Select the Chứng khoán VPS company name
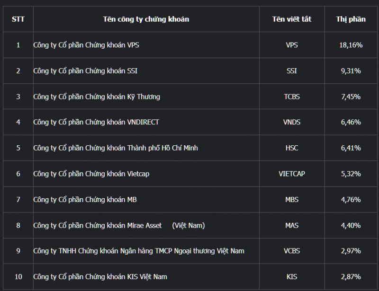Screen dimensions: 379x291 click(86, 45)
